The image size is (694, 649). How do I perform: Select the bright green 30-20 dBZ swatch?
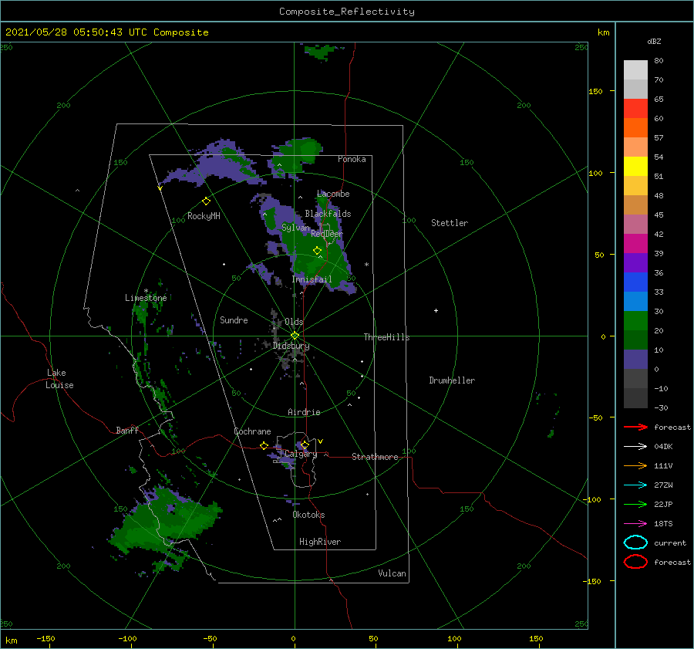coord(635,321)
